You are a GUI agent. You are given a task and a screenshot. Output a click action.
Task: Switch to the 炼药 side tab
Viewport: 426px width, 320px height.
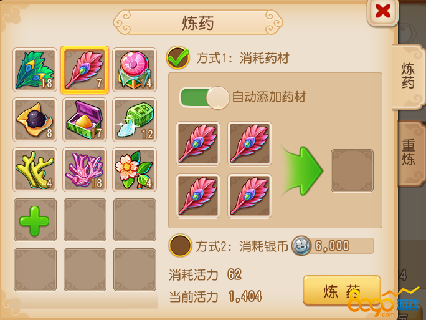[408, 76]
